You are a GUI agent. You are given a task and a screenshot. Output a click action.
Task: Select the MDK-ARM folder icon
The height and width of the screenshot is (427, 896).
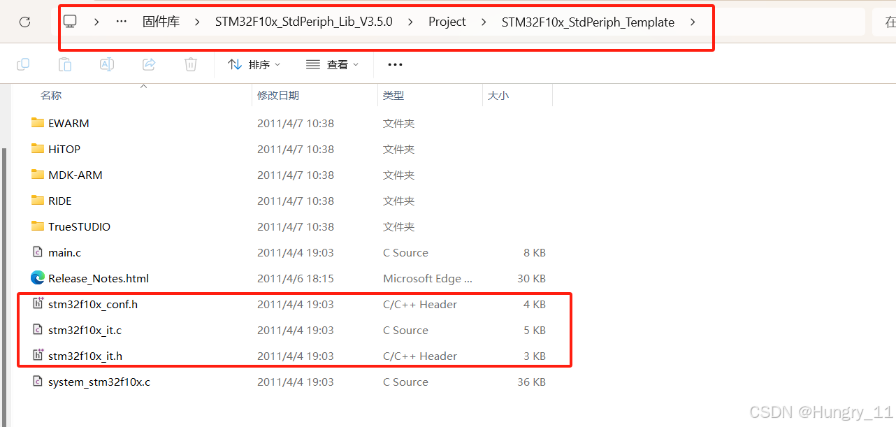(x=38, y=175)
